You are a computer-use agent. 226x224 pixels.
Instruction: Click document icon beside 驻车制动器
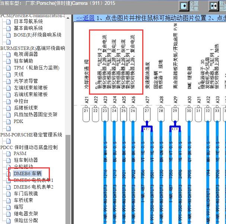[8, 160]
